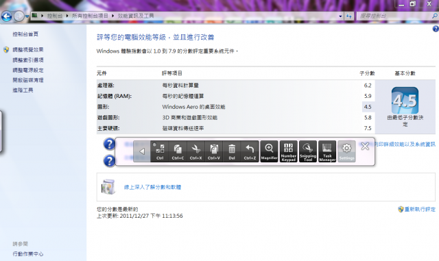The height and width of the screenshot is (261, 439).
Task: Click the control panel icon in address bar
Action: pyautogui.click(x=34, y=15)
